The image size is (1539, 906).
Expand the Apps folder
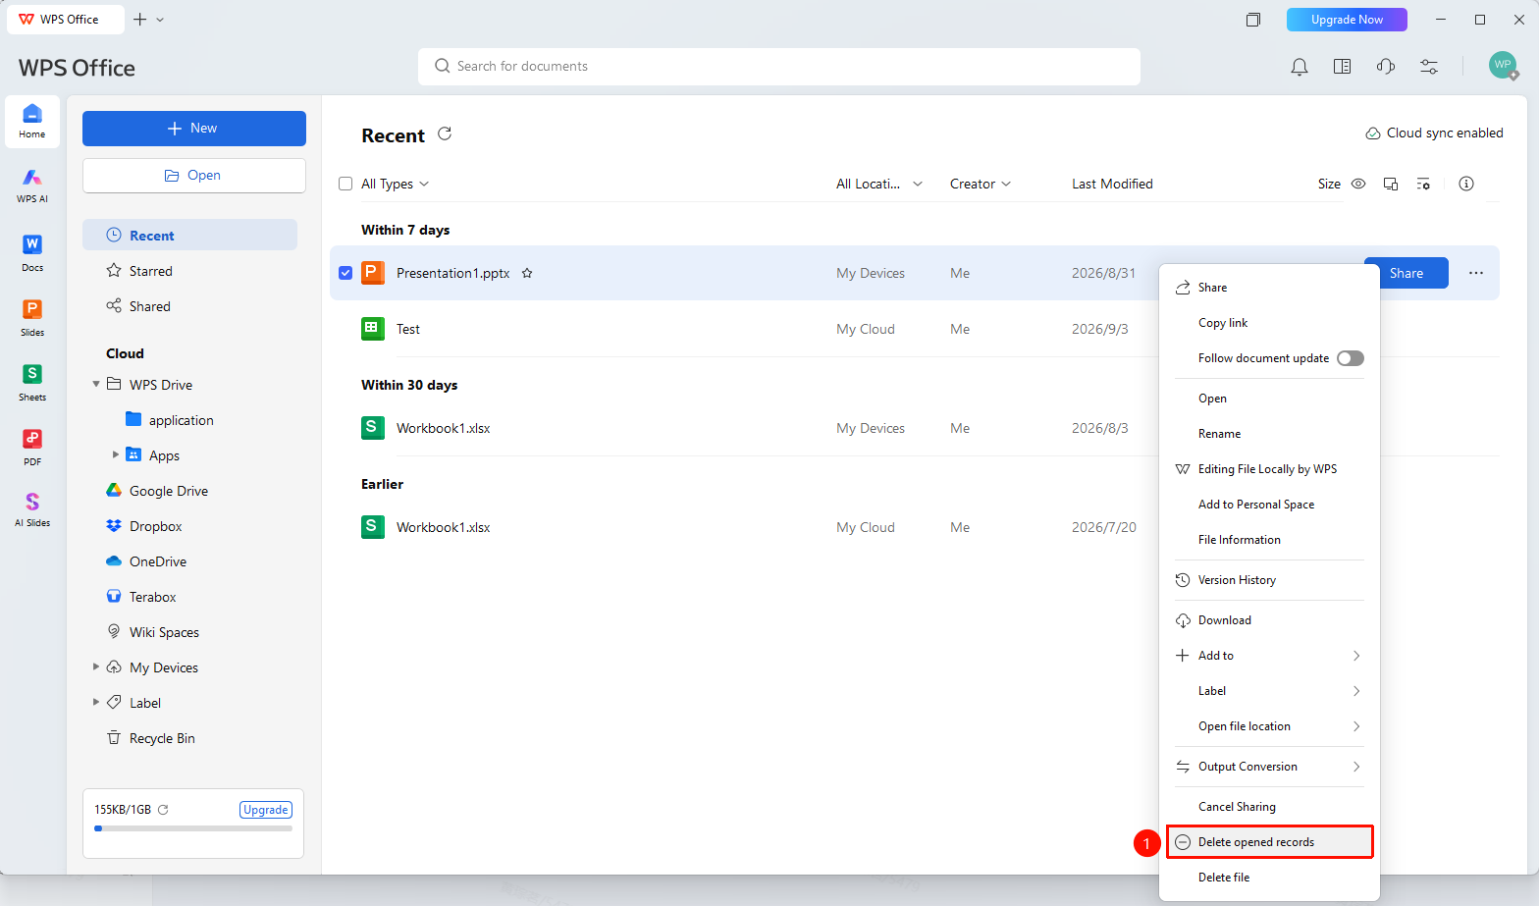[116, 454]
